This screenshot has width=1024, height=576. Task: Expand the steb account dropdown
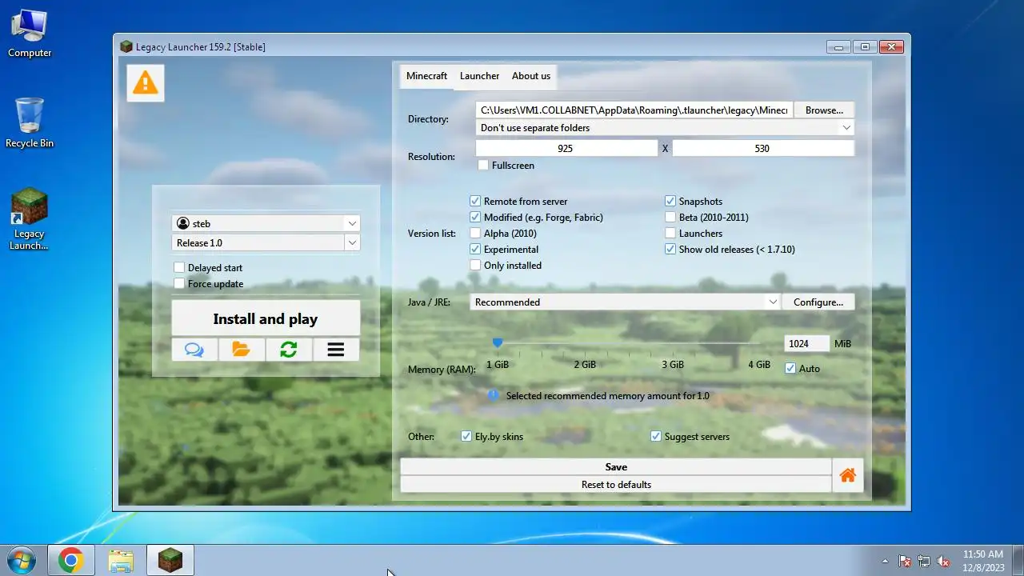352,223
